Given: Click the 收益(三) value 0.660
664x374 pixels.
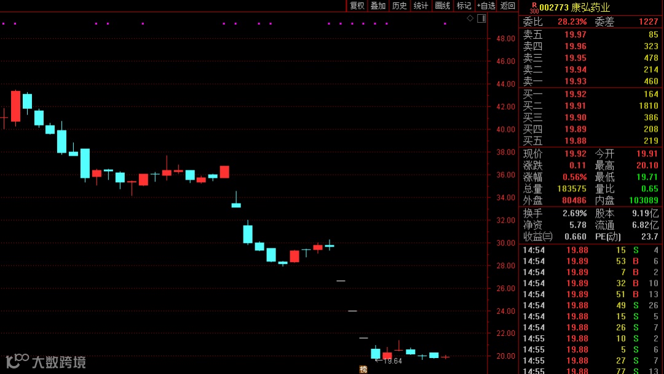Looking at the screenshot, I should tap(575, 236).
